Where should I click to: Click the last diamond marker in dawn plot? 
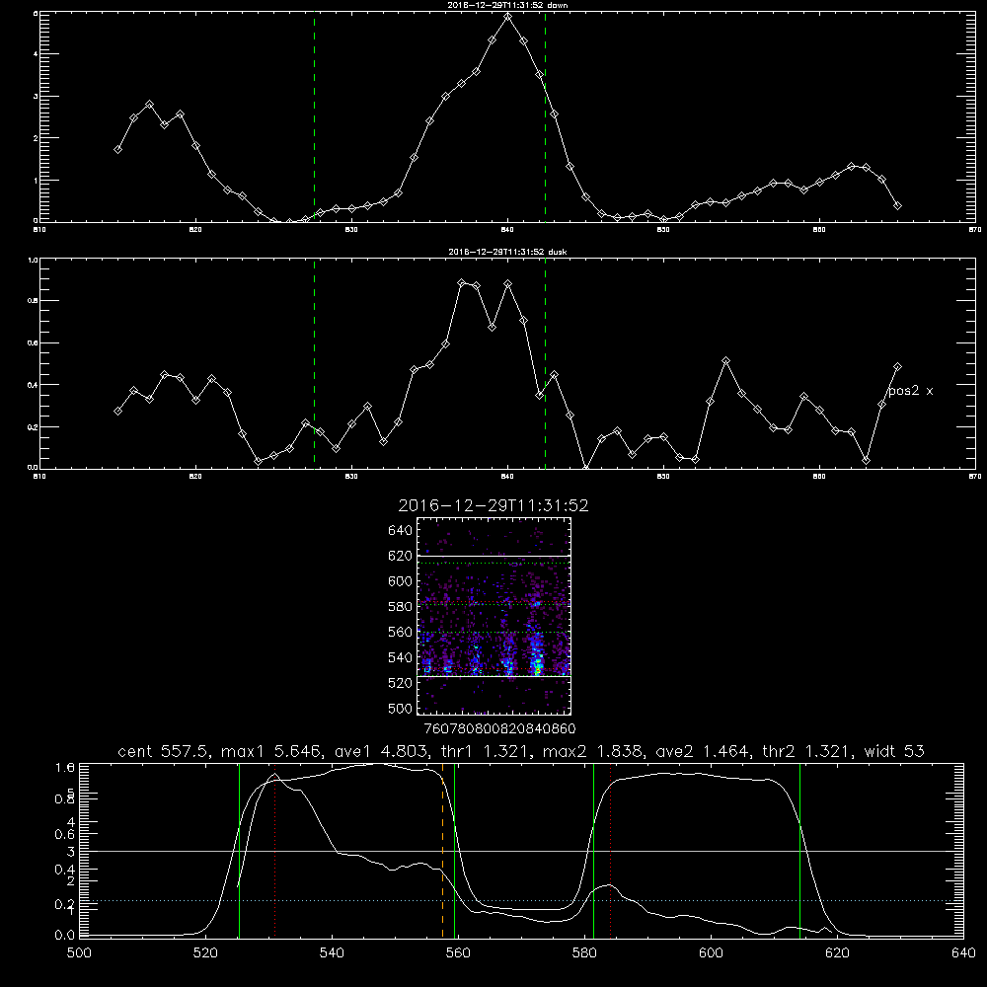[897, 206]
